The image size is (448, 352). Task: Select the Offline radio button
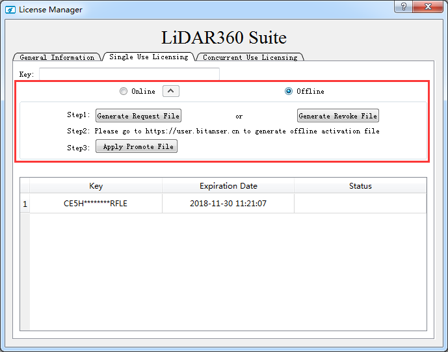289,91
